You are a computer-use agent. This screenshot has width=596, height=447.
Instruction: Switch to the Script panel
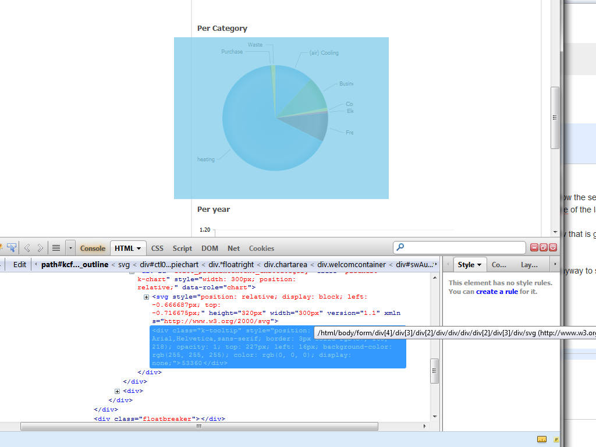coord(182,248)
